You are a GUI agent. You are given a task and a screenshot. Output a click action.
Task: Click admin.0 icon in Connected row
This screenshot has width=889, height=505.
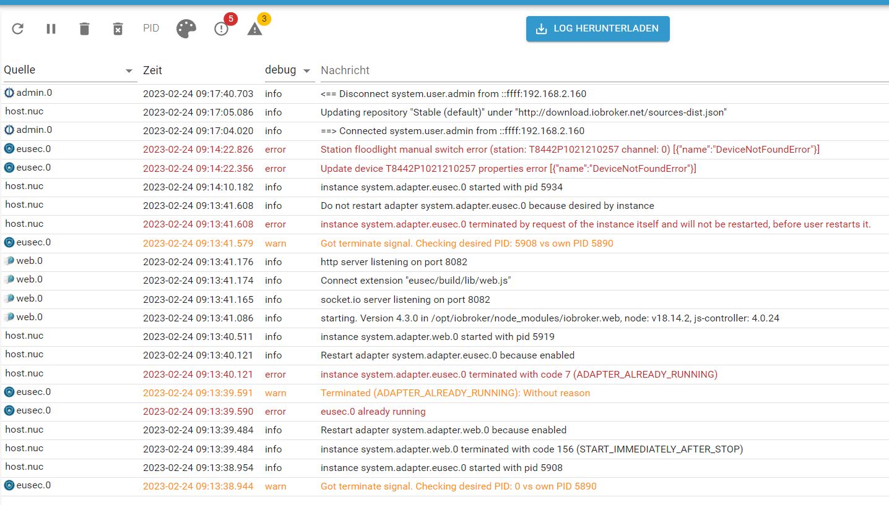pos(9,130)
